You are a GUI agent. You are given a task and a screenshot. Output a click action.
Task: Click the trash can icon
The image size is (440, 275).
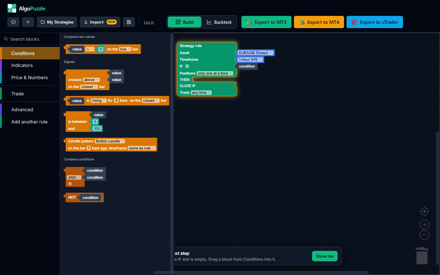pos(422,256)
